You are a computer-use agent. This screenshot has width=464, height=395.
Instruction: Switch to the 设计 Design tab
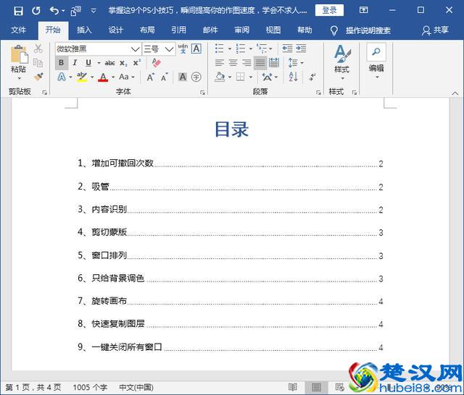(x=116, y=30)
